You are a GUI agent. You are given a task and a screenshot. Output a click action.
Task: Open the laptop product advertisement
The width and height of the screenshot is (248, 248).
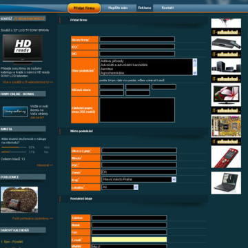point(226,183)
